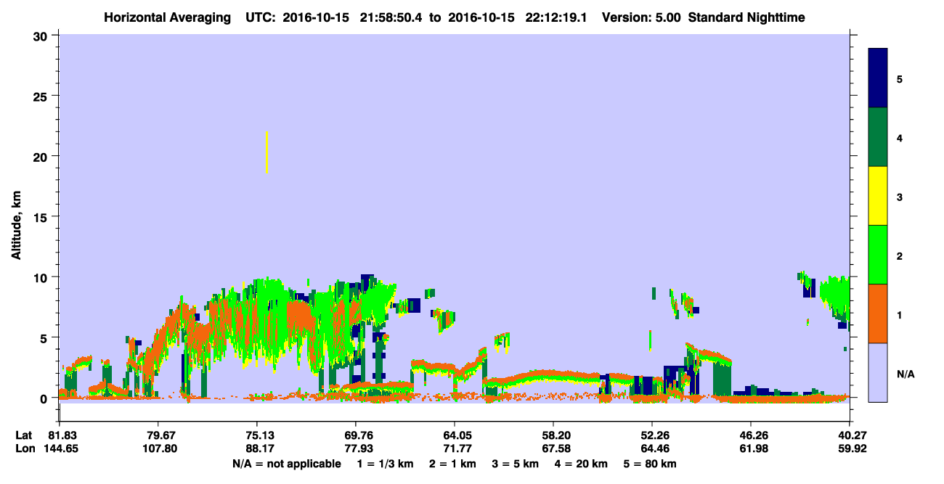Click the colorbar label '5'

coord(900,78)
